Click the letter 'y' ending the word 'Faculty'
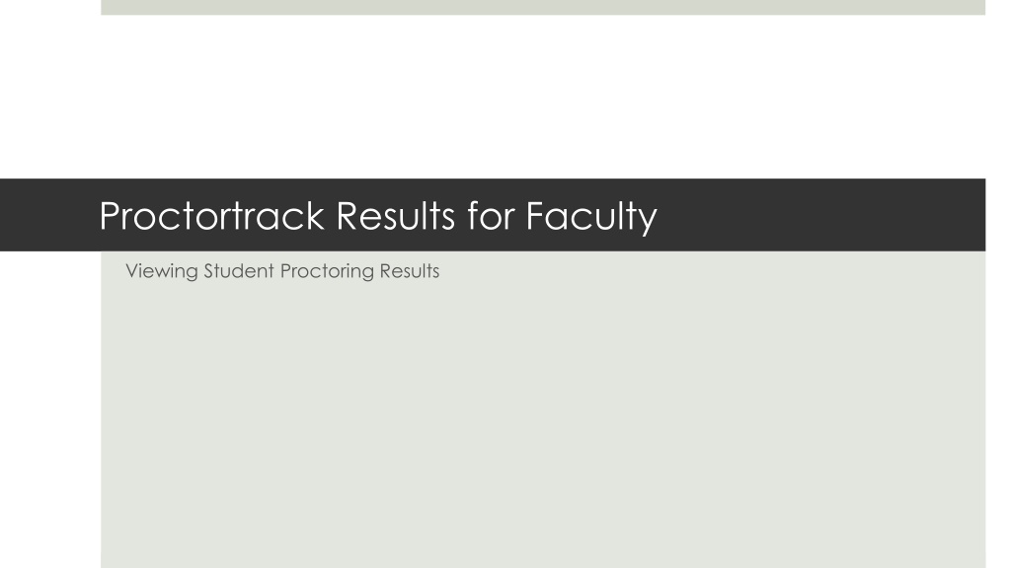The image size is (1011, 568). (x=648, y=220)
